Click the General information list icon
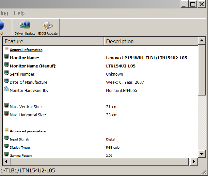Viewport: 208px width, 176px height. [7, 48]
